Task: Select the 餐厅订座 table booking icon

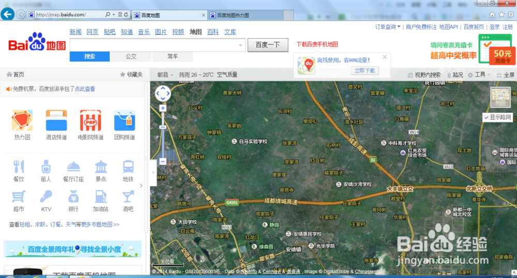Action: pyautogui.click(x=73, y=167)
